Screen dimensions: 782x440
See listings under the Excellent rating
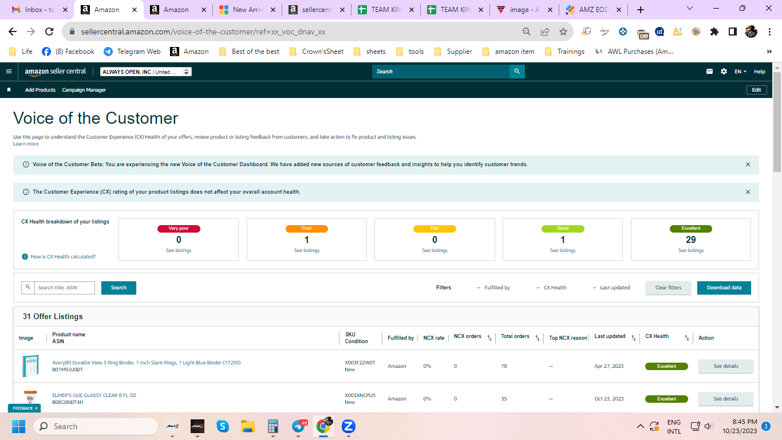coord(691,250)
